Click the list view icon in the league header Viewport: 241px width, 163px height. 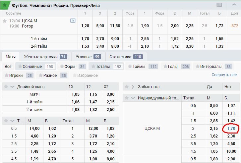click(219, 5)
